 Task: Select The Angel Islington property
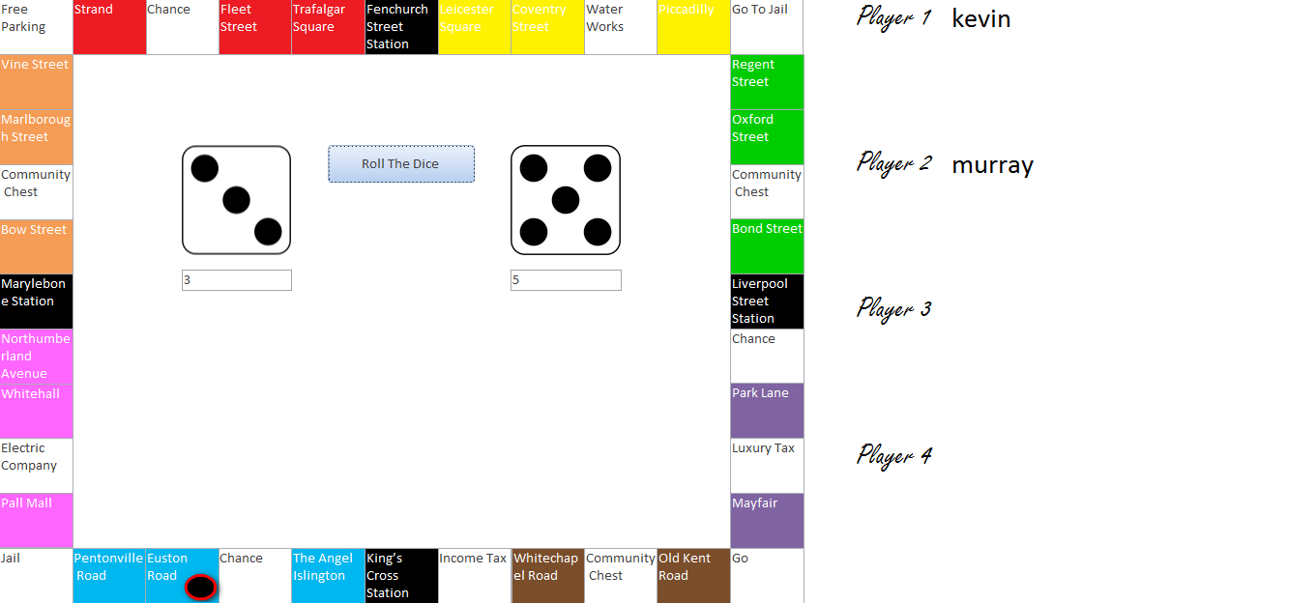pos(329,576)
